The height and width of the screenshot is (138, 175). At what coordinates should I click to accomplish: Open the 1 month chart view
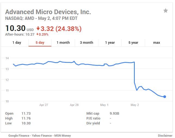click(x=63, y=43)
